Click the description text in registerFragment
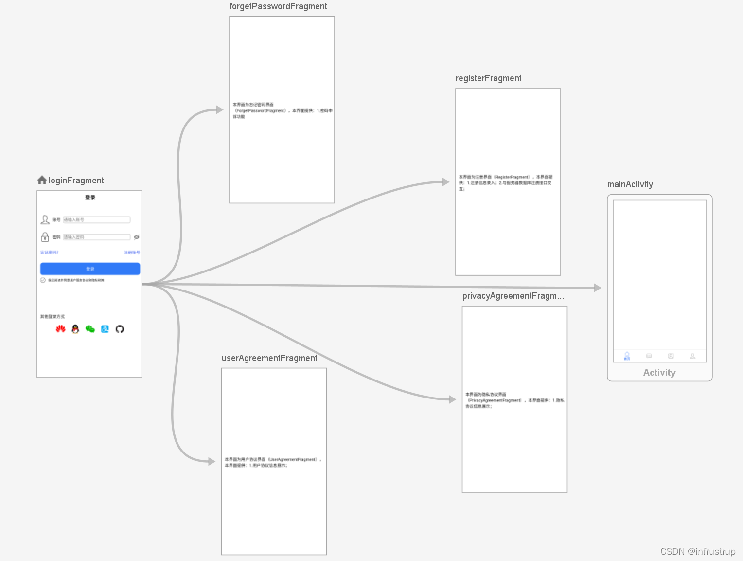Viewport: 743px width, 561px height. tap(506, 183)
